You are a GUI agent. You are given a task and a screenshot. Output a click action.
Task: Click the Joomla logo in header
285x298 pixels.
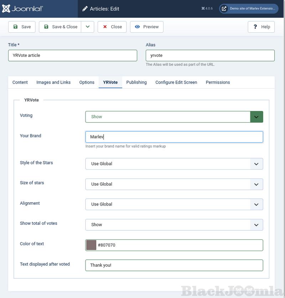point(22,9)
